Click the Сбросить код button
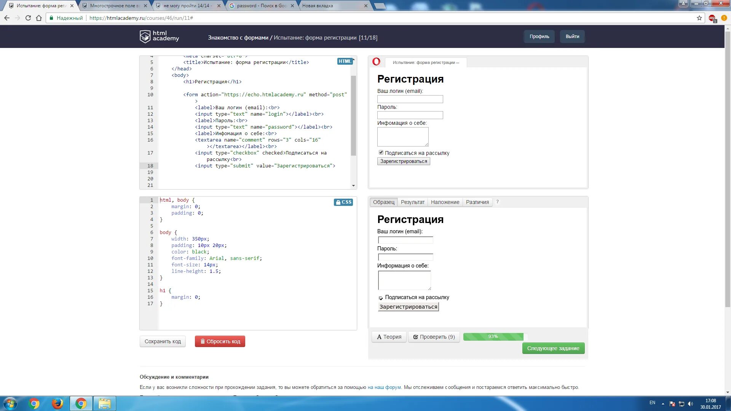This screenshot has height=411, width=731. click(x=220, y=341)
